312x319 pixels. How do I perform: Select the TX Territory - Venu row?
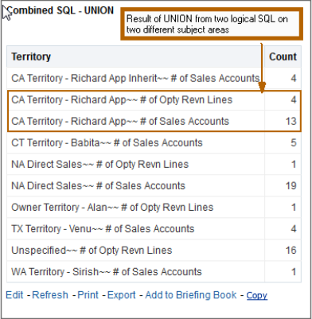154,229
